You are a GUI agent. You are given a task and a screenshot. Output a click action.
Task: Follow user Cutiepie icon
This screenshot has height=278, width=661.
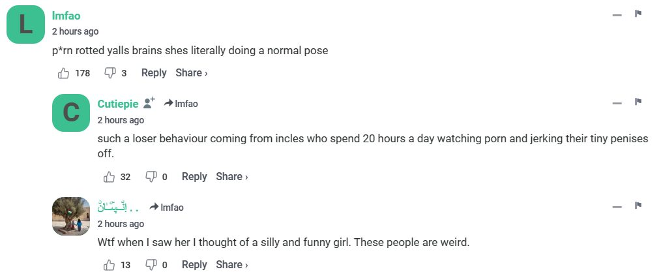pos(149,103)
